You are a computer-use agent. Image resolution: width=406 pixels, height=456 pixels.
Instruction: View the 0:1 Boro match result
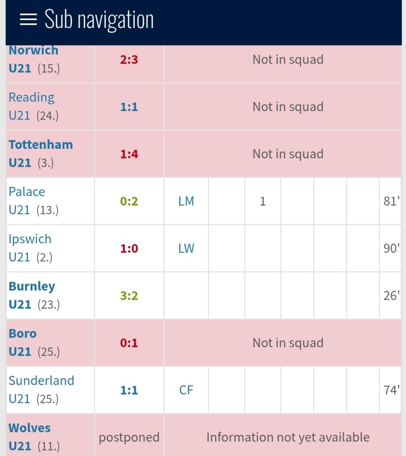(x=129, y=343)
